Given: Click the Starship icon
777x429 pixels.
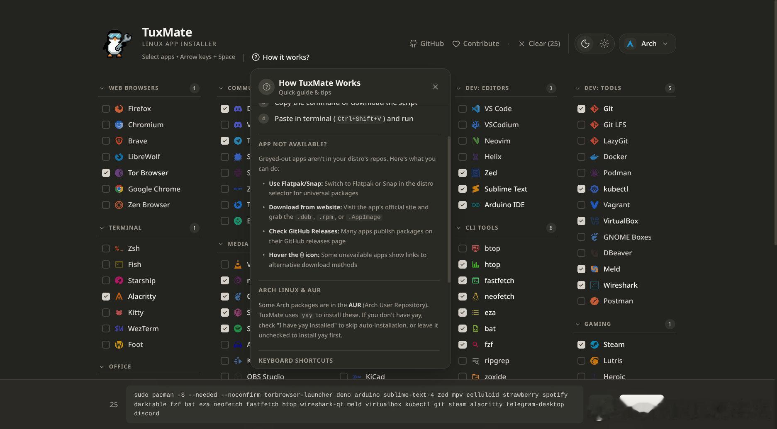Looking at the screenshot, I should point(119,281).
